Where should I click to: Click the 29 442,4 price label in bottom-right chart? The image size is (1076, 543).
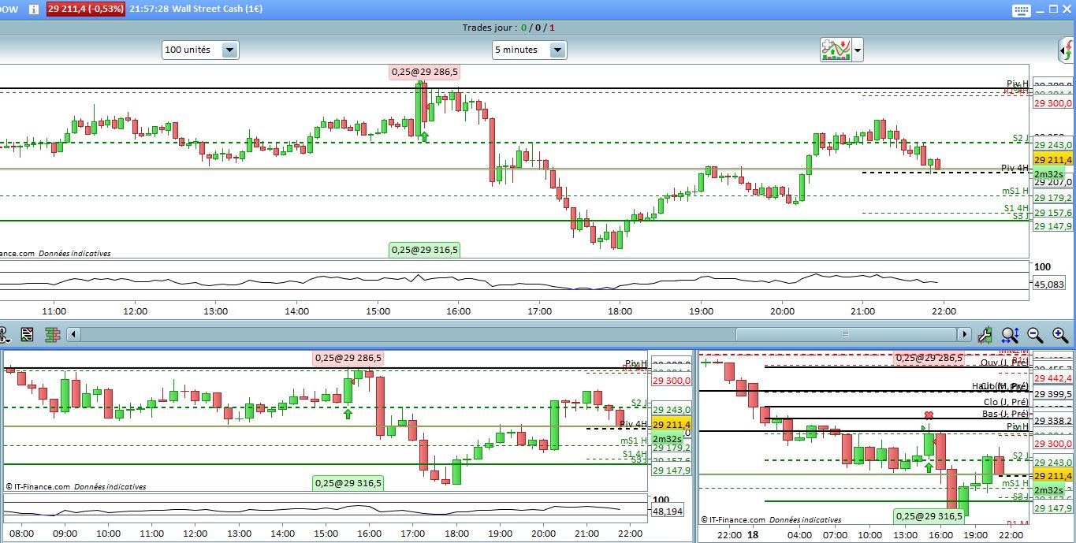click(x=1054, y=378)
